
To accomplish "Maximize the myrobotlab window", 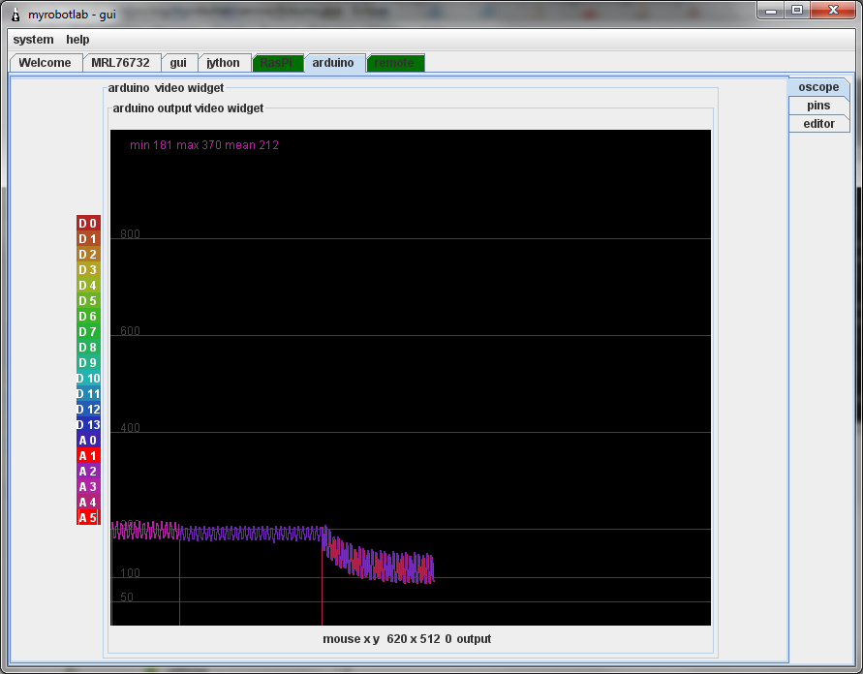I will pyautogui.click(x=797, y=11).
